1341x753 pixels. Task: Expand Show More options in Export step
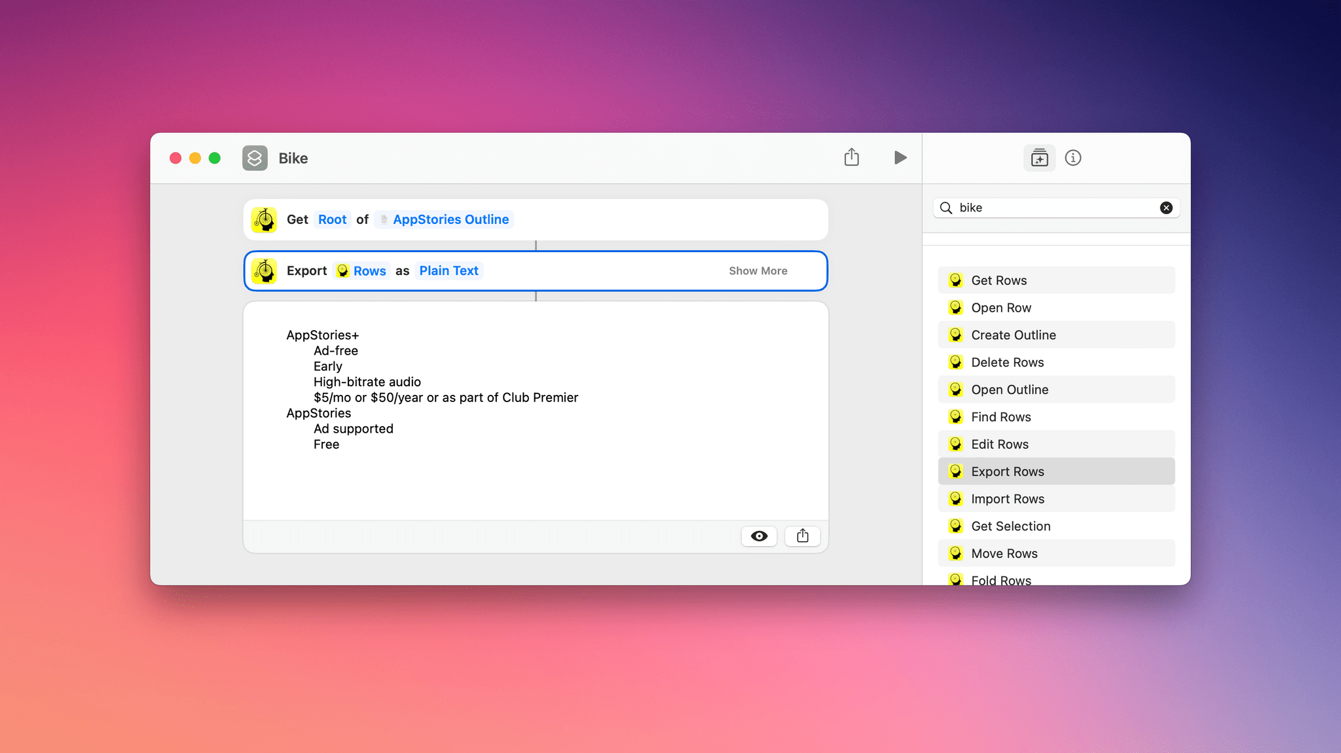(x=758, y=270)
